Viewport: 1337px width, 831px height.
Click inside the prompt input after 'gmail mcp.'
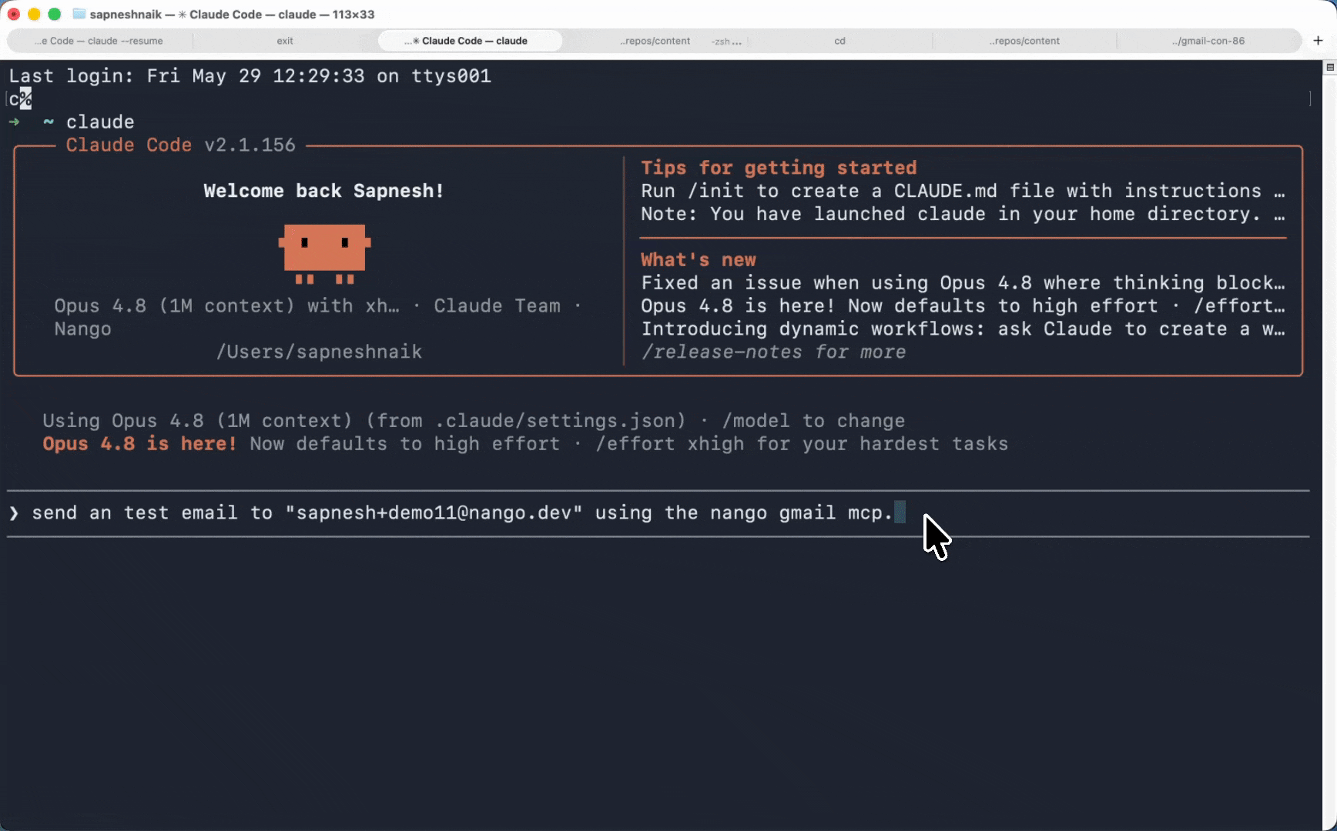(x=900, y=512)
